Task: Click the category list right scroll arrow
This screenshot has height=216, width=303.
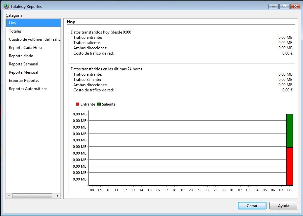Action: tap(58, 196)
